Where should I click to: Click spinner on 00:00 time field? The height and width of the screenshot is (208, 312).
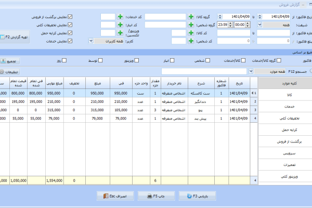[x=248, y=24]
